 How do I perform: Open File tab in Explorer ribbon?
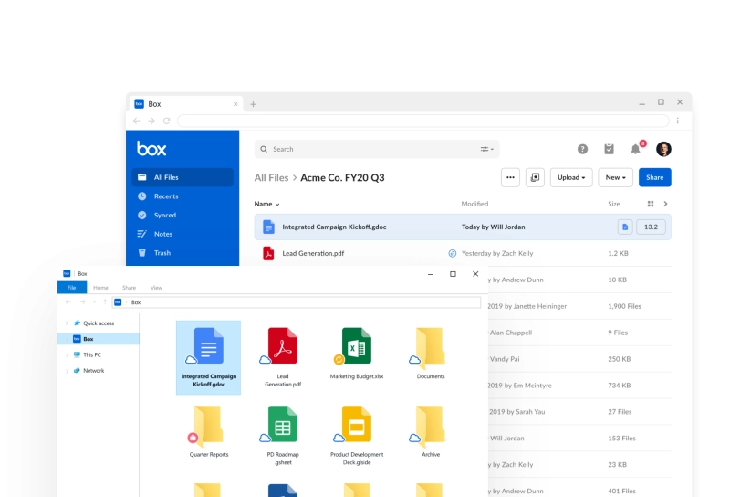72,288
